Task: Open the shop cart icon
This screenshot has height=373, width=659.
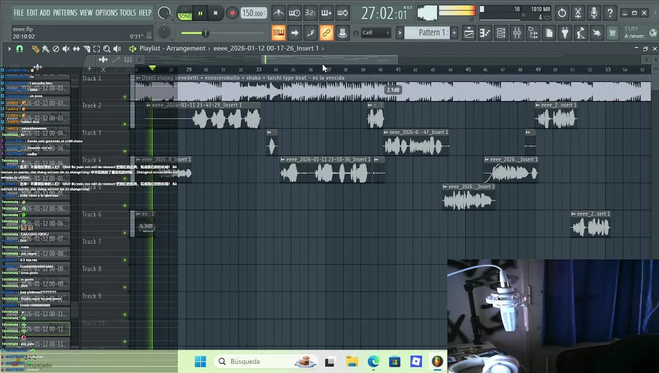Action: point(613,33)
